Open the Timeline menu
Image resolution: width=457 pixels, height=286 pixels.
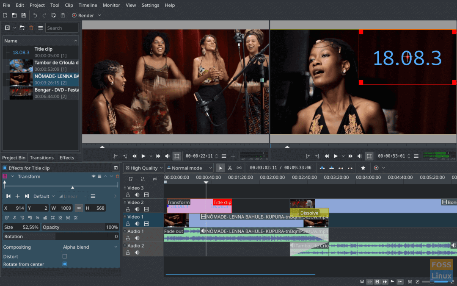tap(88, 5)
